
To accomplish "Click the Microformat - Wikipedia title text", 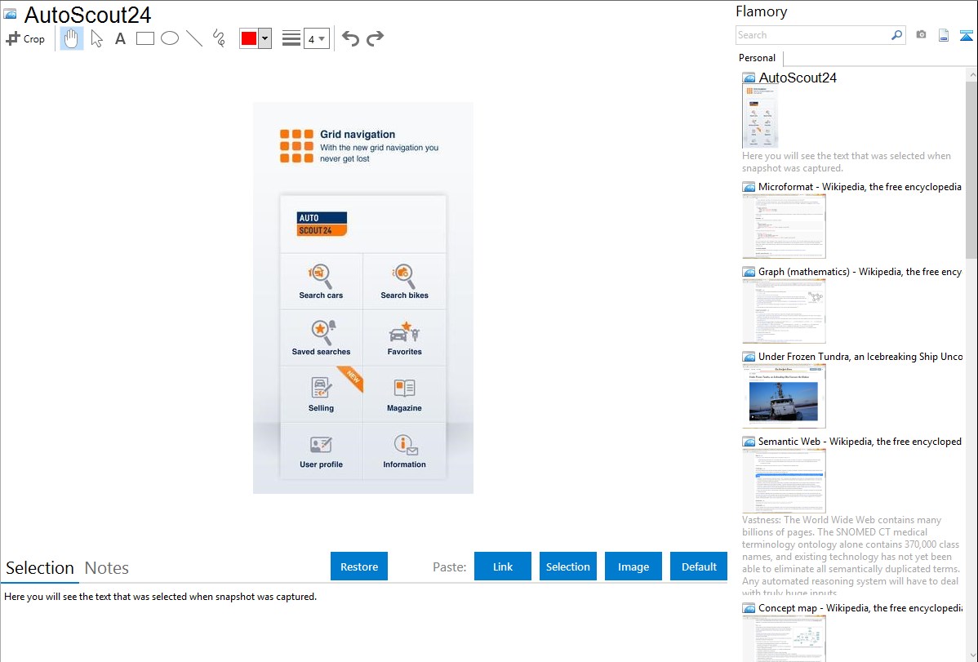I will [x=860, y=187].
